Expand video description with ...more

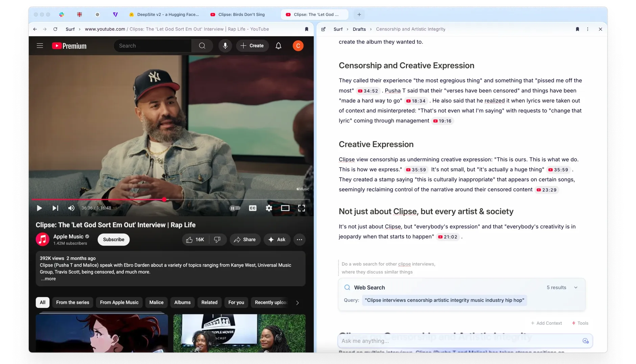[48, 279]
